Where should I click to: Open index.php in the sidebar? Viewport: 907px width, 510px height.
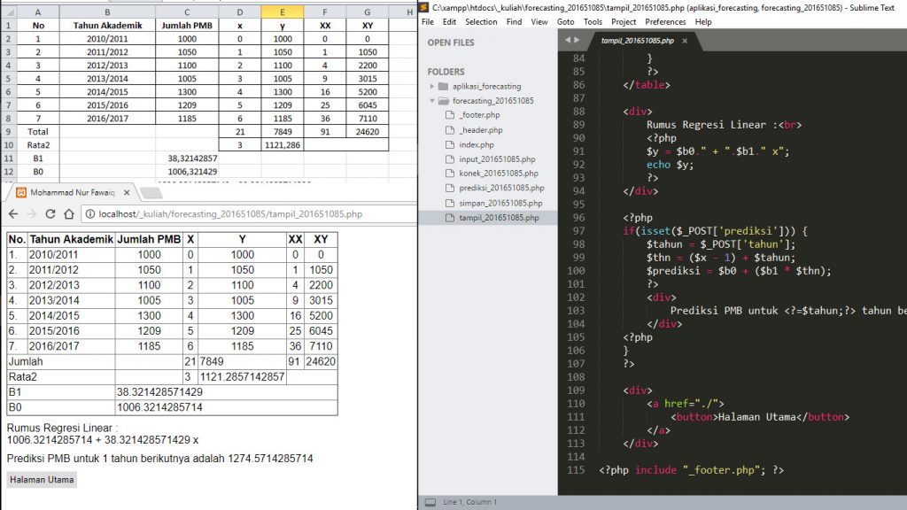click(x=478, y=144)
